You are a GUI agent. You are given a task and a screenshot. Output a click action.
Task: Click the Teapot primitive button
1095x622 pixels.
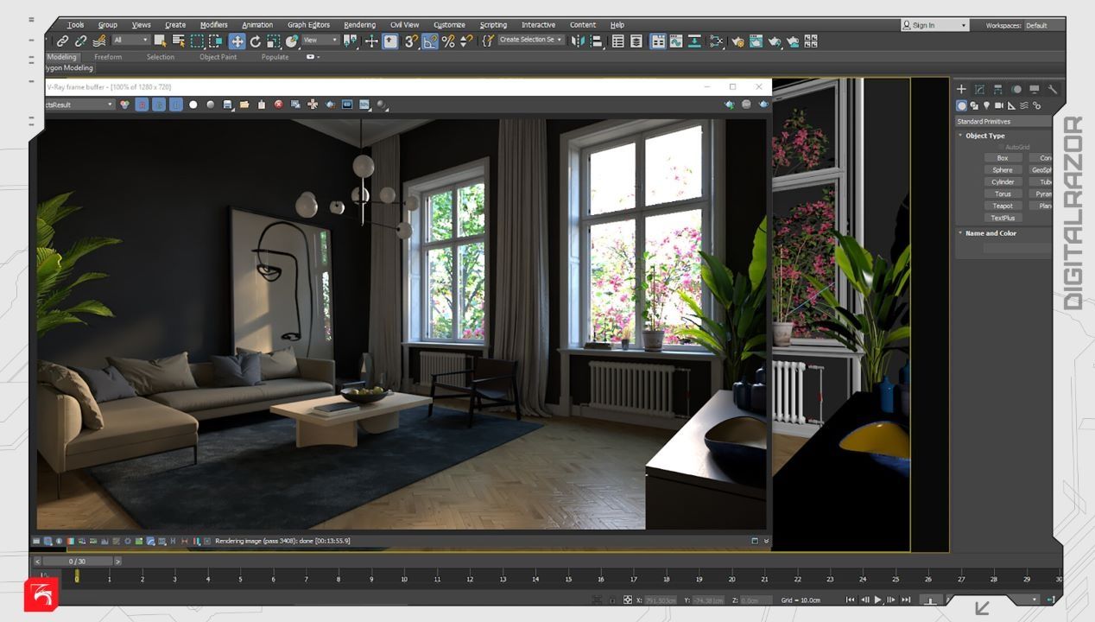(x=1003, y=206)
